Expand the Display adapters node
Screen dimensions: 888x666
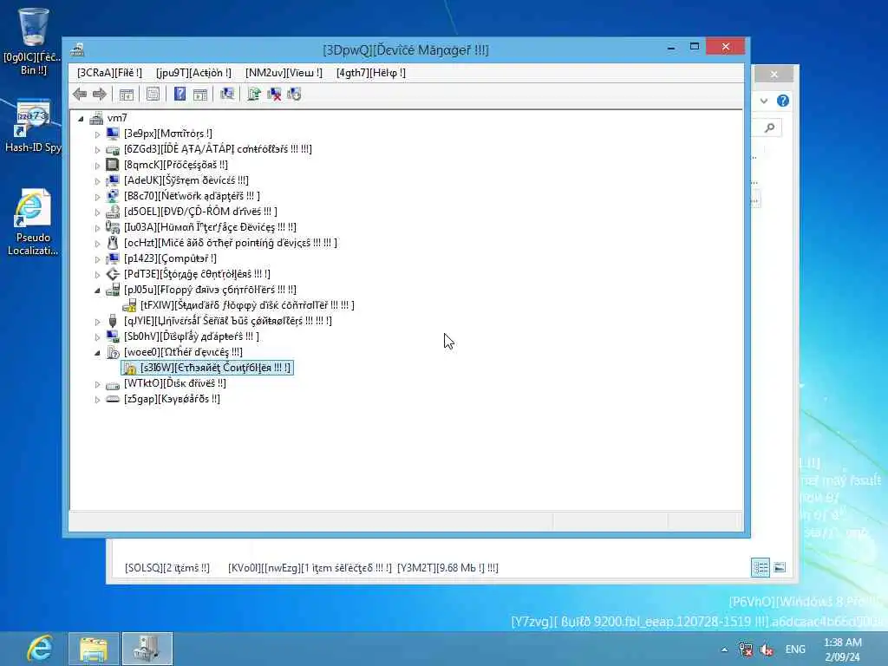[x=97, y=337]
